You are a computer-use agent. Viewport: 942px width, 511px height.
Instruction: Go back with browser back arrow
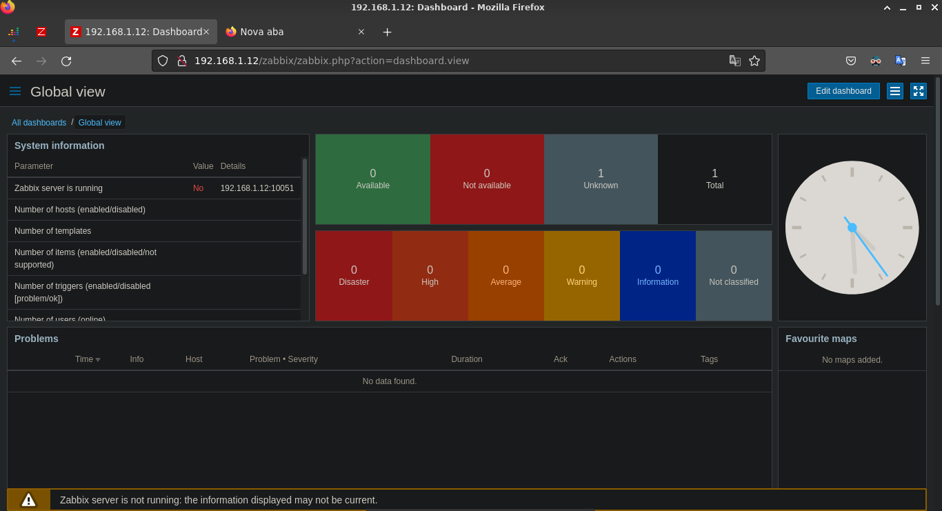(17, 61)
